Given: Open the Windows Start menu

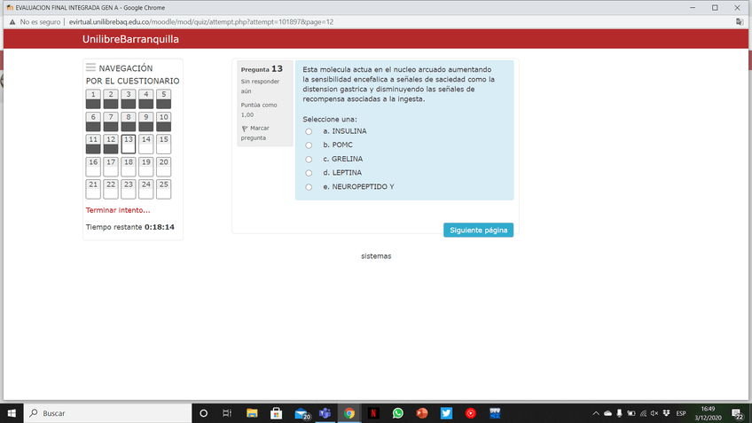Looking at the screenshot, I should [x=12, y=413].
